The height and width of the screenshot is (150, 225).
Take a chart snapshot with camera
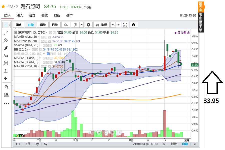click(x=133, y=25)
